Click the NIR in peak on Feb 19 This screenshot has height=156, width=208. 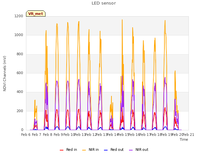pos(165,20)
